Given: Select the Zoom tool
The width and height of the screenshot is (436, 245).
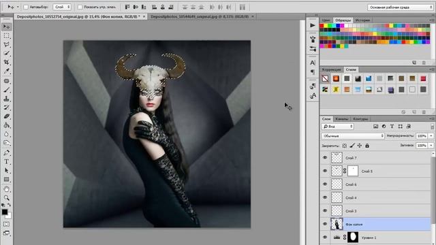Looking at the screenshot, I should pos(6,198).
